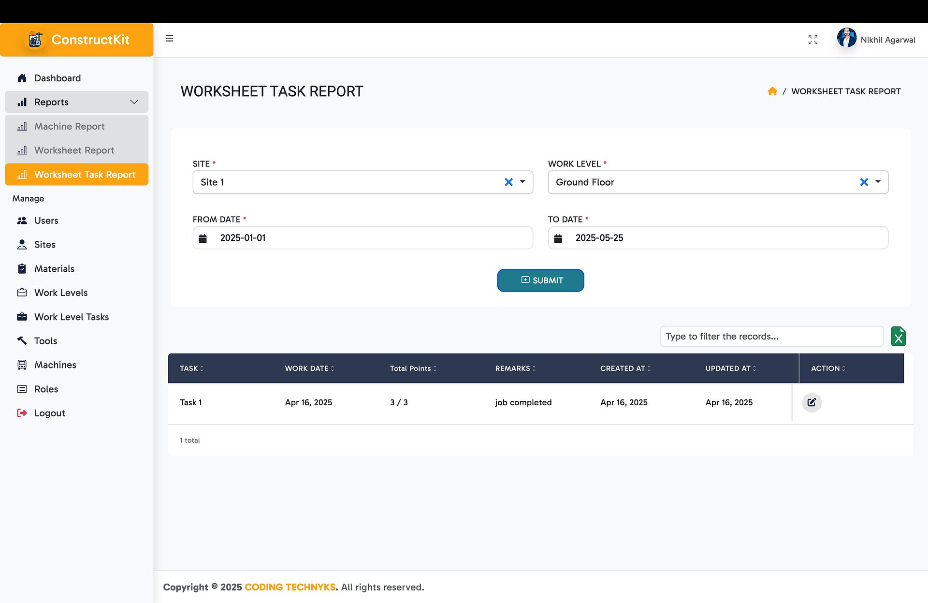928x603 pixels.
Task: Click the From Date input field
Action: (x=362, y=238)
